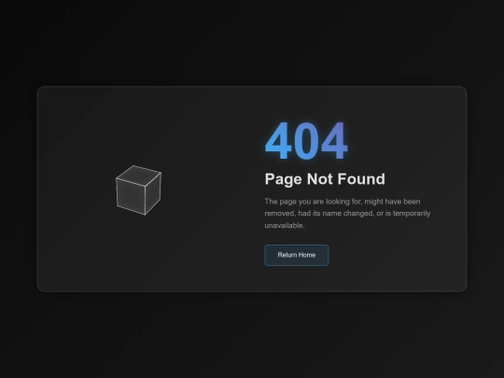Click the Page Not Found heading
504x378 pixels.
coord(325,179)
